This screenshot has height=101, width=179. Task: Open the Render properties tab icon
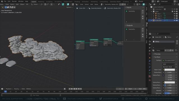pyautogui.click(x=150, y=42)
